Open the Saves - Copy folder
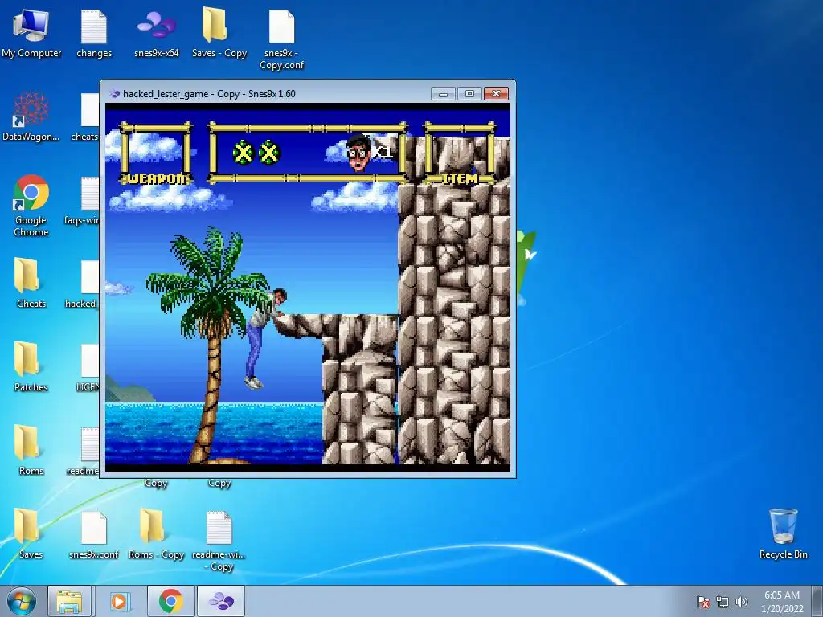This screenshot has width=823, height=617. (219, 33)
